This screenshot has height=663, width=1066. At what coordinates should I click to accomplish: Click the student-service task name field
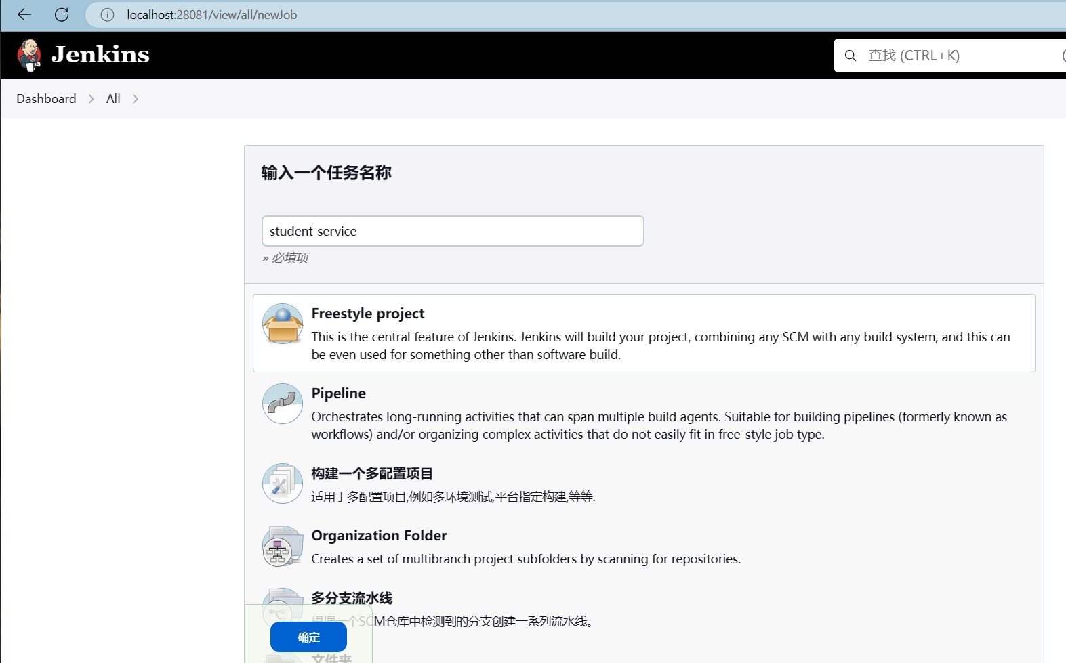(x=453, y=231)
